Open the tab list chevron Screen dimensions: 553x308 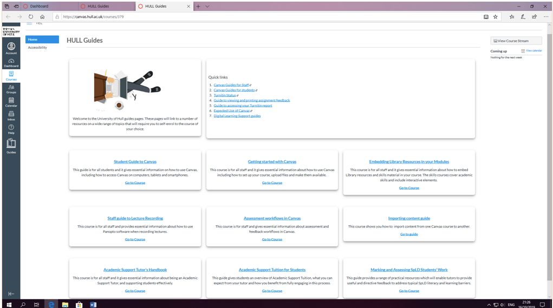tap(207, 6)
